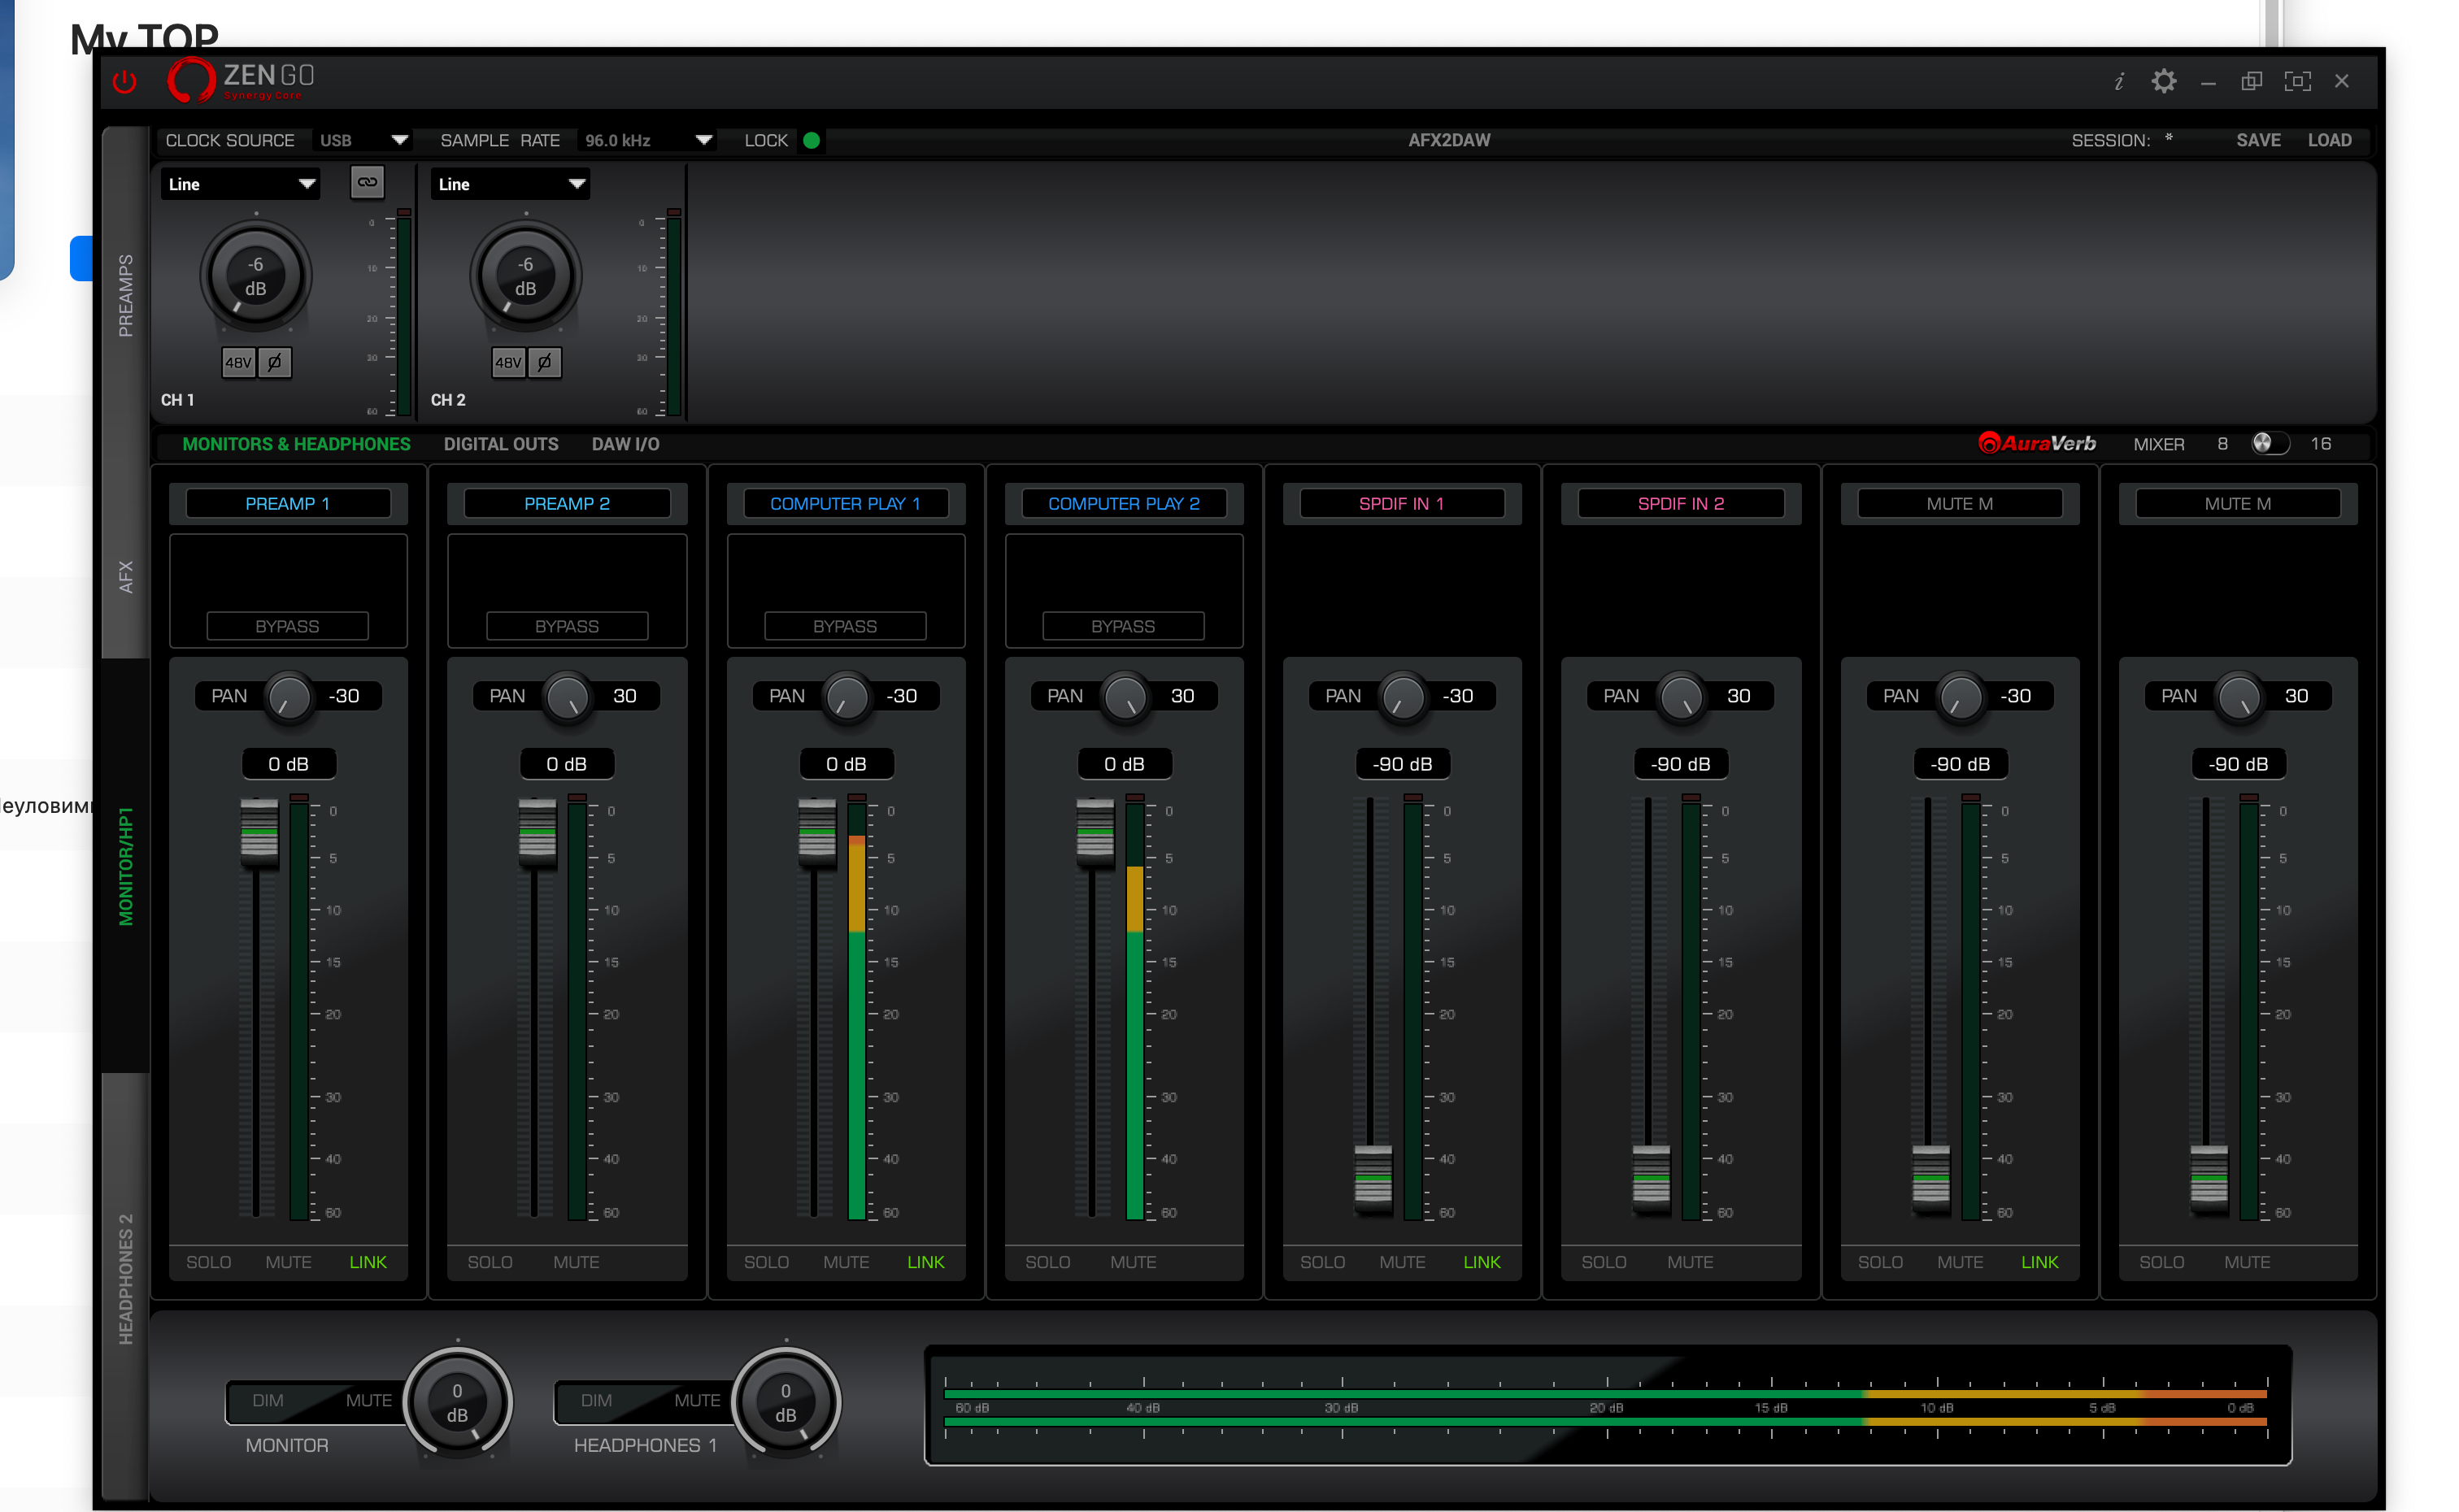This screenshot has width=2459, height=1512.
Task: Open the Clock Source USB dropdown
Action: click(363, 140)
